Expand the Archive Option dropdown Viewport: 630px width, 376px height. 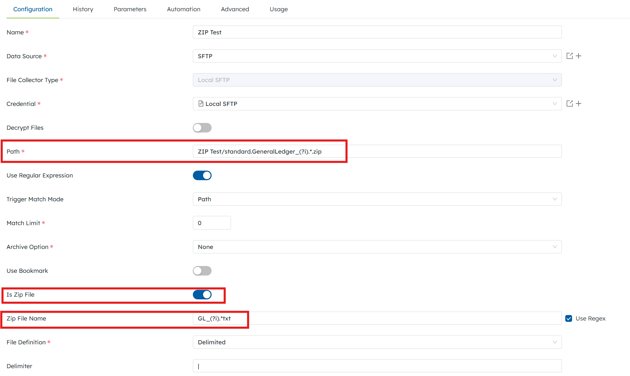(377, 247)
